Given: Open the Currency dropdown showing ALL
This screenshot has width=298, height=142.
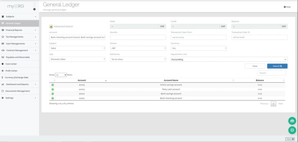Looking at the screenshot, I should (198, 48).
